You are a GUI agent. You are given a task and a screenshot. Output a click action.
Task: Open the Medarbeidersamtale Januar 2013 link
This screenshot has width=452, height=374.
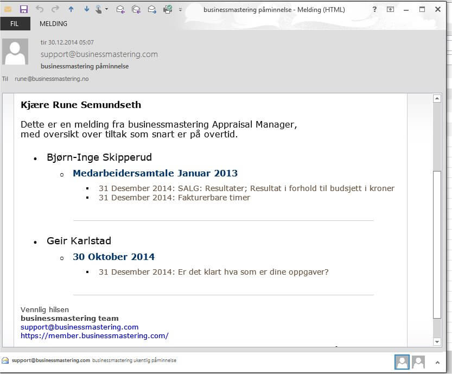155,173
